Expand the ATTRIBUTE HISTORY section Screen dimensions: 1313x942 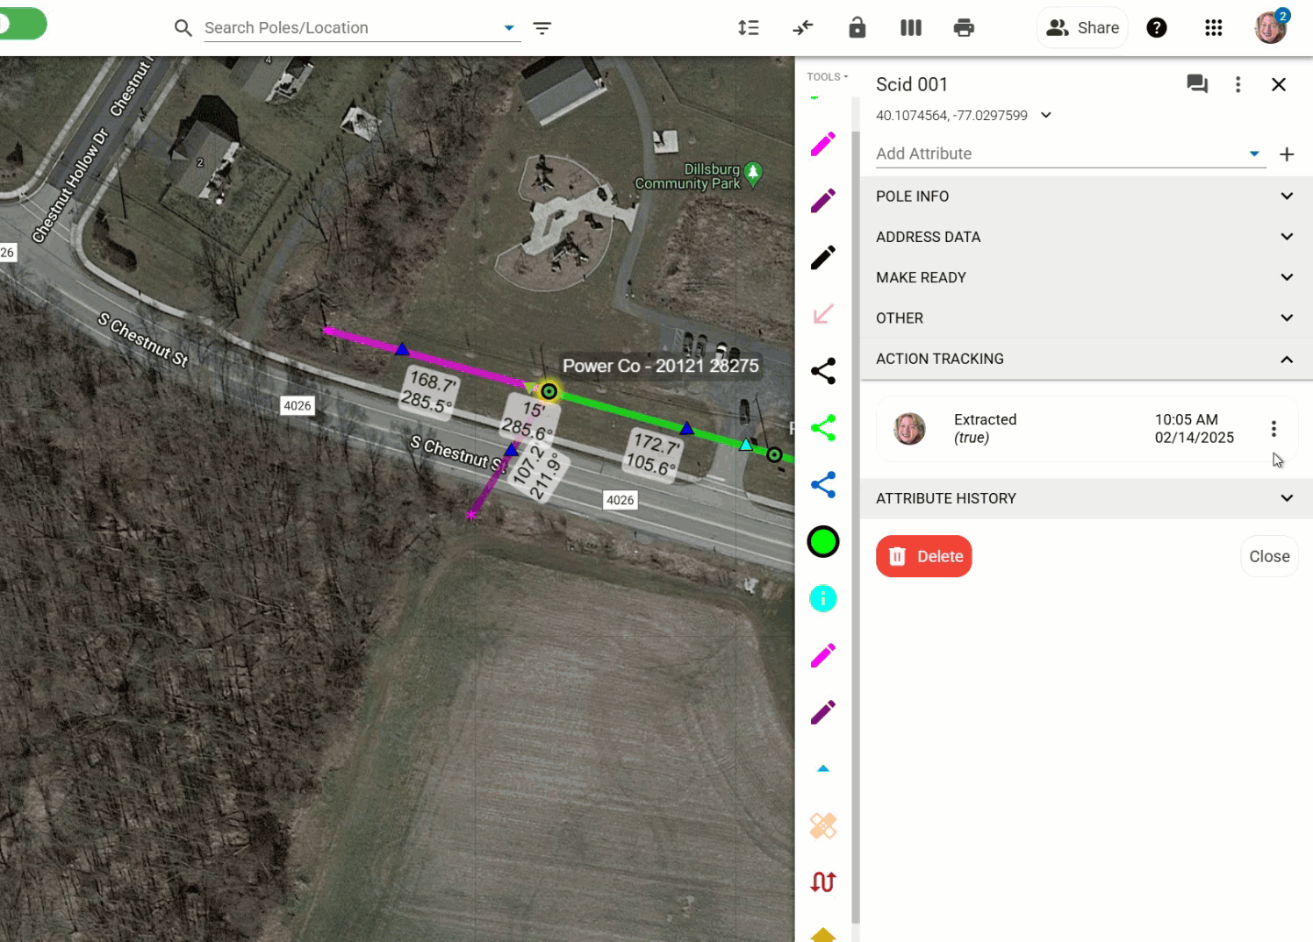(x=1087, y=498)
